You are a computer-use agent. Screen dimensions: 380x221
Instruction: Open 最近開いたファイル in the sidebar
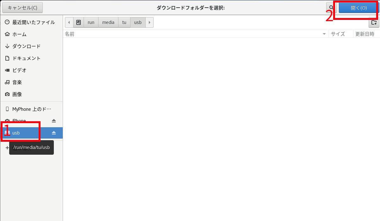tap(33, 22)
